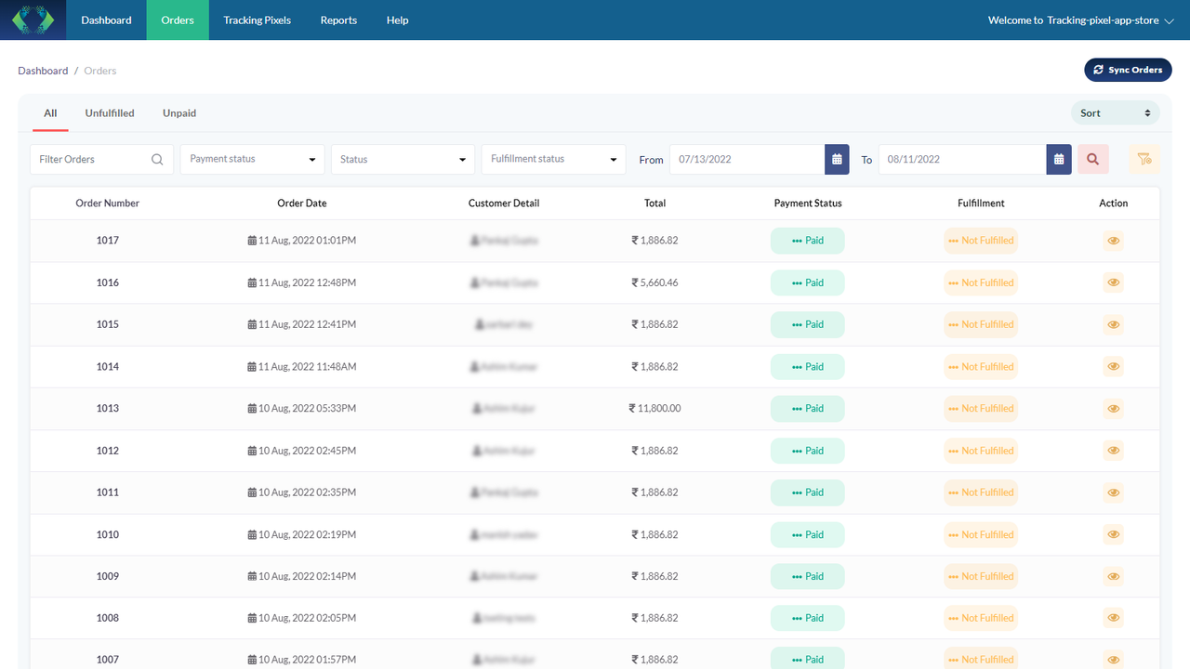Screen dimensions: 1190x669
Task: Open the Sort dropdown
Action: [1116, 113]
